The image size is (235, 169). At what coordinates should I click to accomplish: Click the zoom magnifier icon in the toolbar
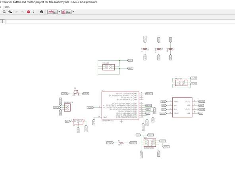[4, 12]
